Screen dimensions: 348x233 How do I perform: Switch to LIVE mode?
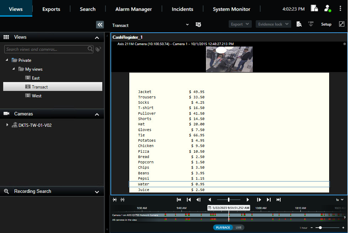(x=239, y=227)
